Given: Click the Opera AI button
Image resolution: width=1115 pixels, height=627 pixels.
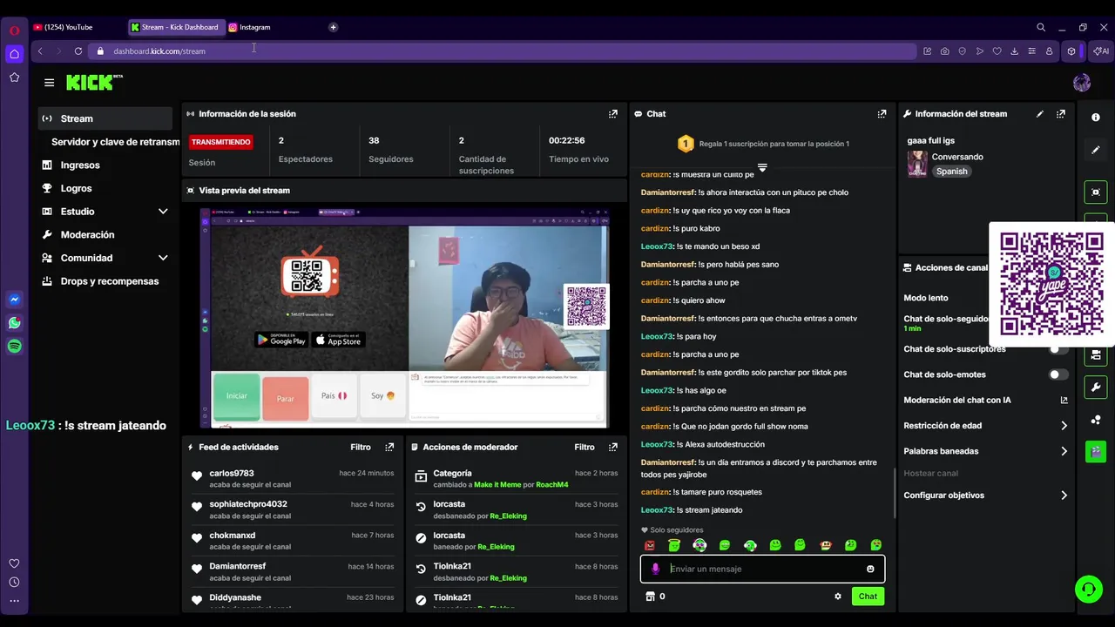Looking at the screenshot, I should tap(1103, 51).
